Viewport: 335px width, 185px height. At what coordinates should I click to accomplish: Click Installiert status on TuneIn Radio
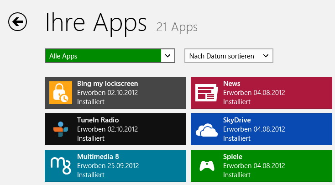91,138
